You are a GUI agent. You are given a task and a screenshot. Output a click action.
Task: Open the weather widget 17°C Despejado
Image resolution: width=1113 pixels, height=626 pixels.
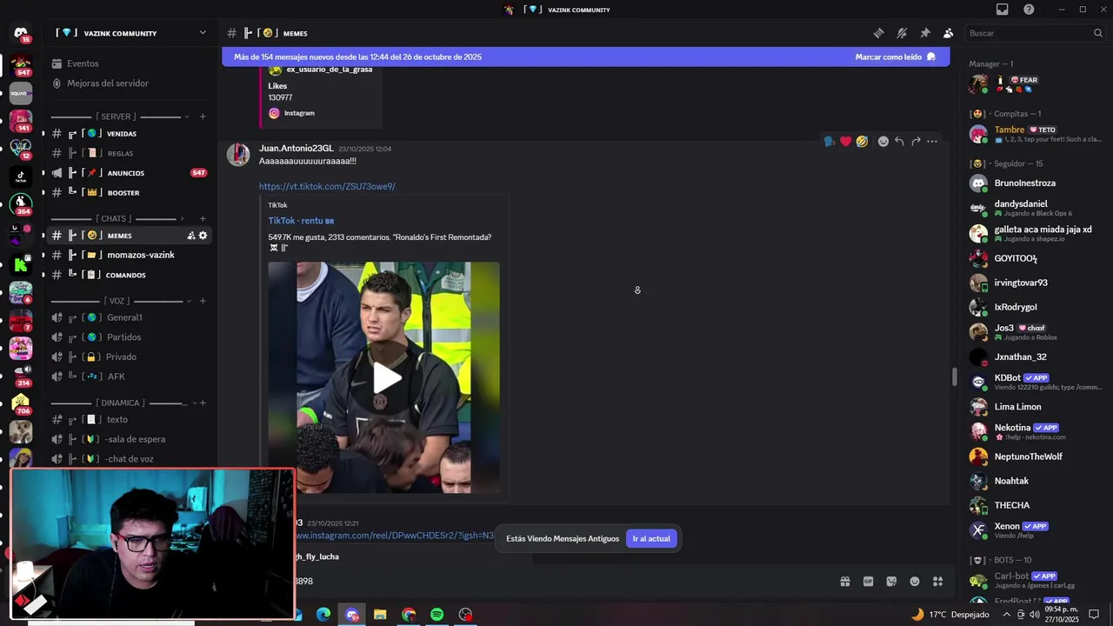950,614
